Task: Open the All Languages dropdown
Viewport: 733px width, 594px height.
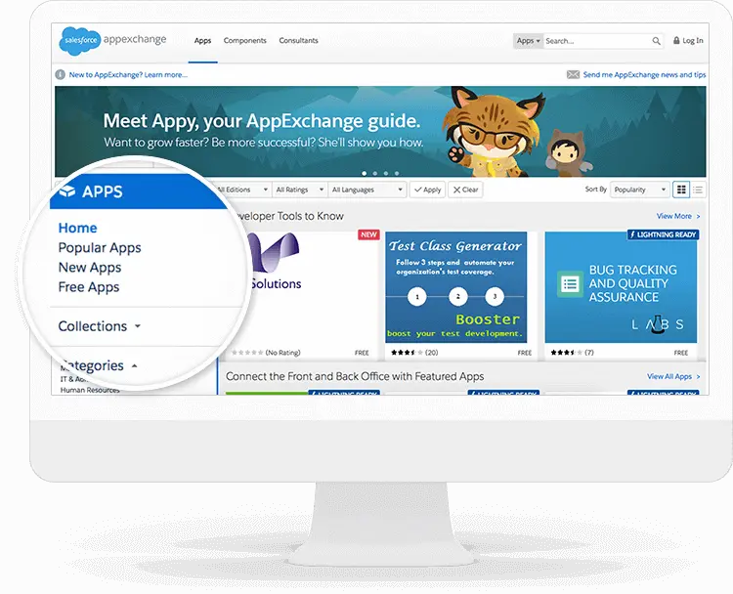Action: (x=366, y=190)
